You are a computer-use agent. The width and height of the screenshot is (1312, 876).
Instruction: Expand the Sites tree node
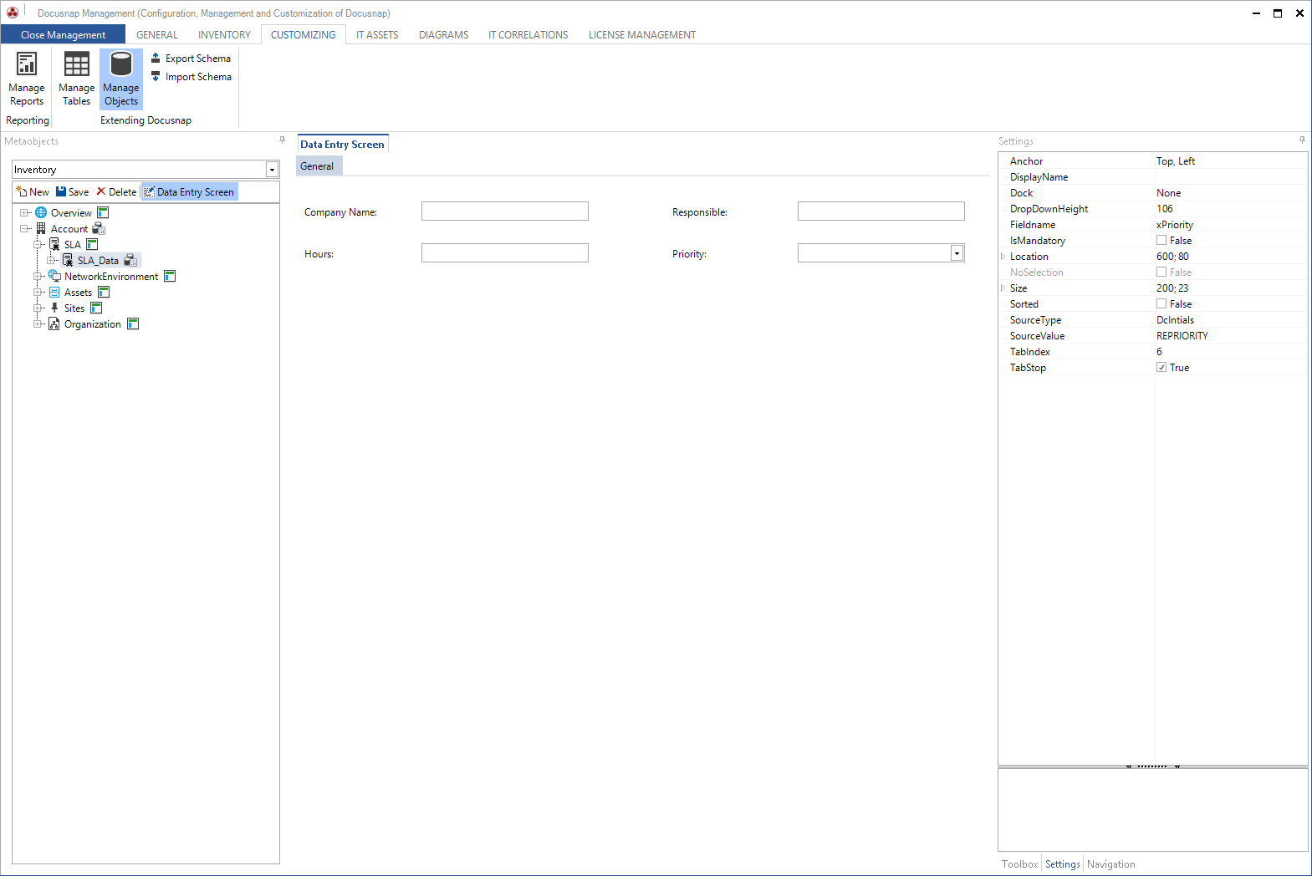[x=38, y=308]
